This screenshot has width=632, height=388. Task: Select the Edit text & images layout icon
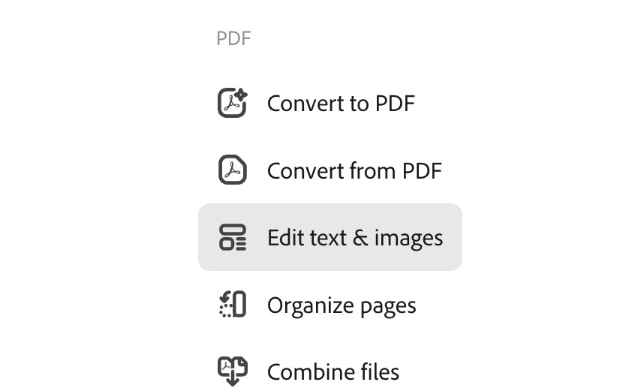[x=233, y=237]
